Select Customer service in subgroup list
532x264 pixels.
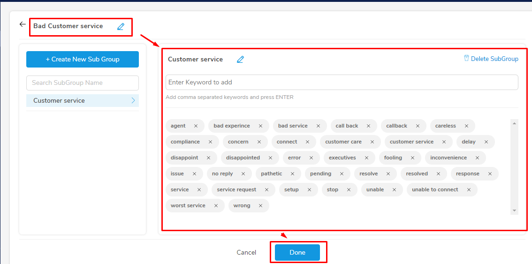83,100
